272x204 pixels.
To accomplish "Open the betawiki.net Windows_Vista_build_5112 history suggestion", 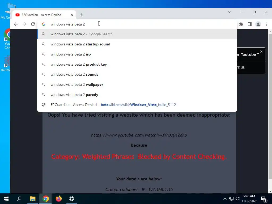I will pos(137,105).
